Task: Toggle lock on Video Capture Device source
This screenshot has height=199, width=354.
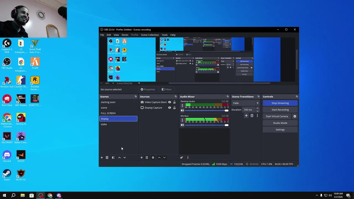Action: tap(174, 102)
